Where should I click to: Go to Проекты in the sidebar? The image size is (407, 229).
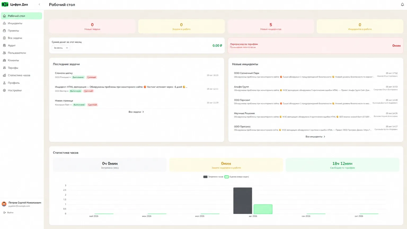pos(21,31)
